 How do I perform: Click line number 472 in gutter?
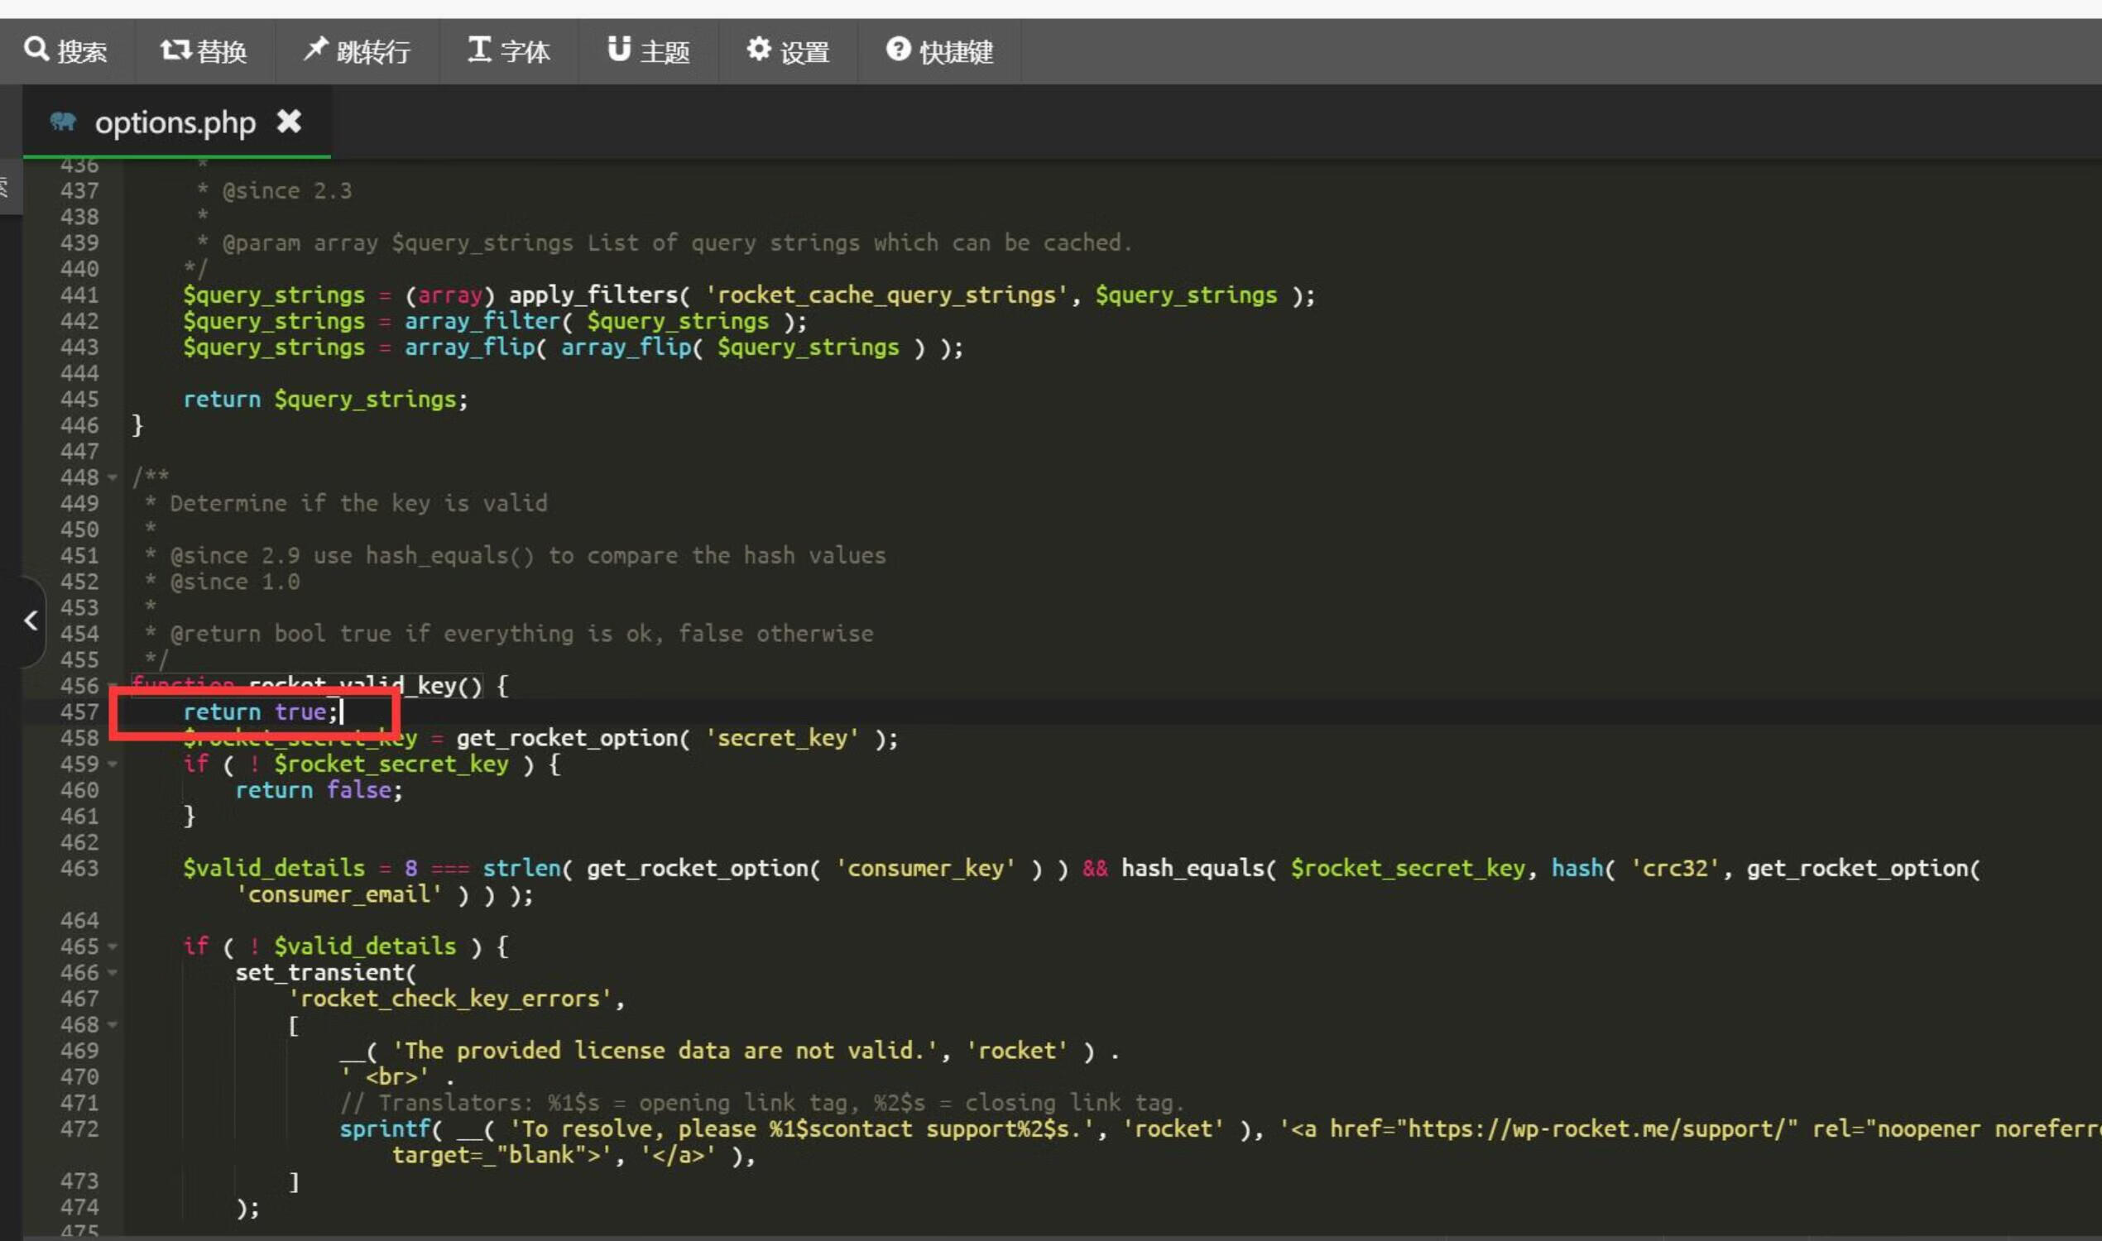[x=79, y=1130]
